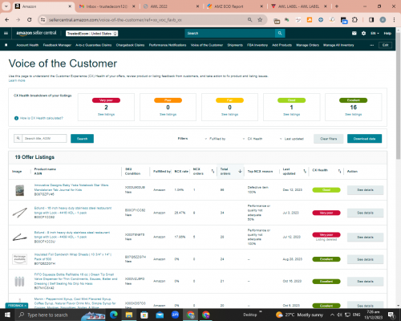Open A-to-z Guarantee Claims in the nav bar
The image size is (401, 321).
pos(94,45)
